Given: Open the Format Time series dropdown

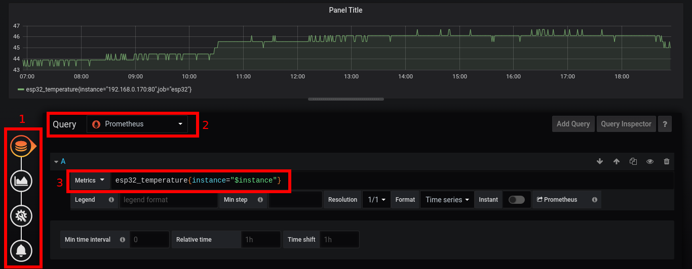Looking at the screenshot, I should [x=447, y=200].
